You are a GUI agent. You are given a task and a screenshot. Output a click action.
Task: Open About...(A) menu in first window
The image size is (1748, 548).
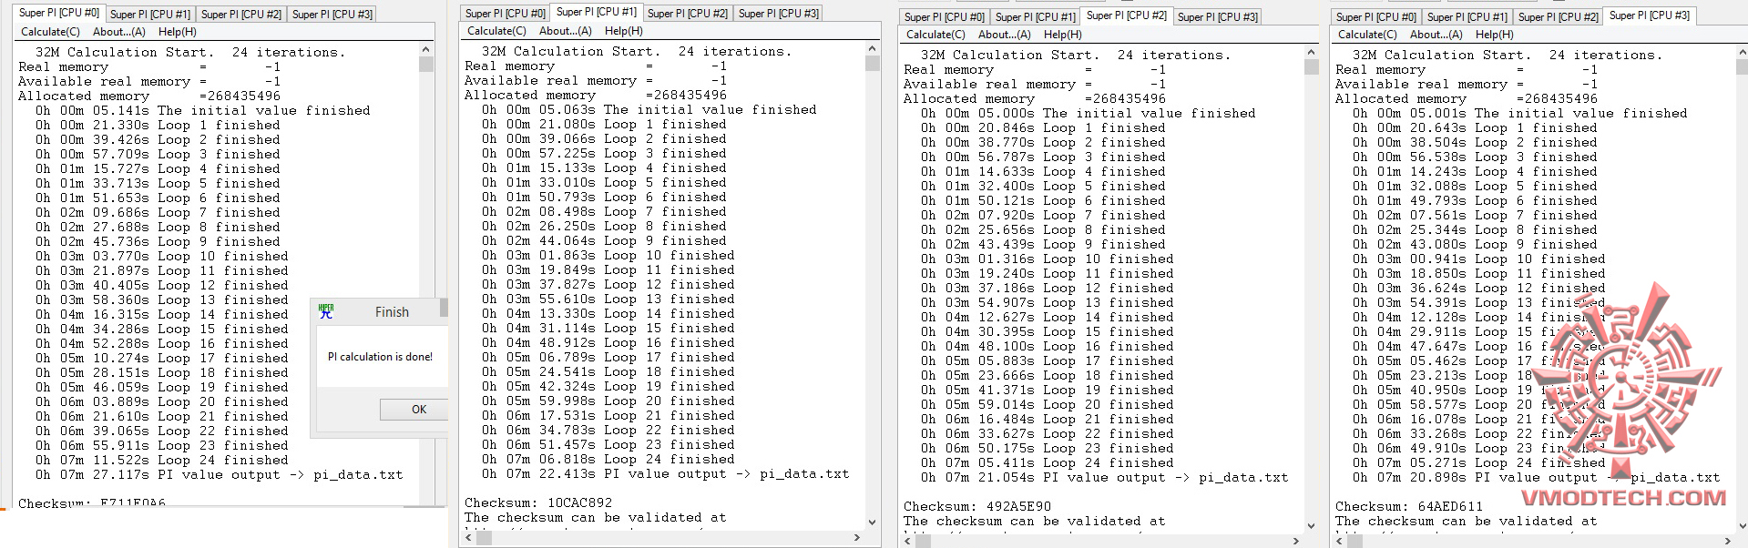tap(119, 32)
